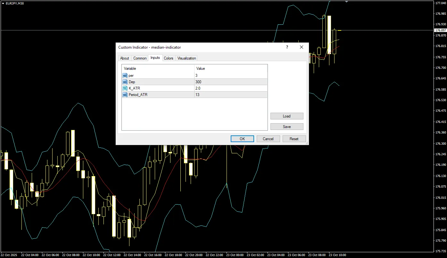Switch to the About tab
The image size is (447, 258).
[124, 58]
